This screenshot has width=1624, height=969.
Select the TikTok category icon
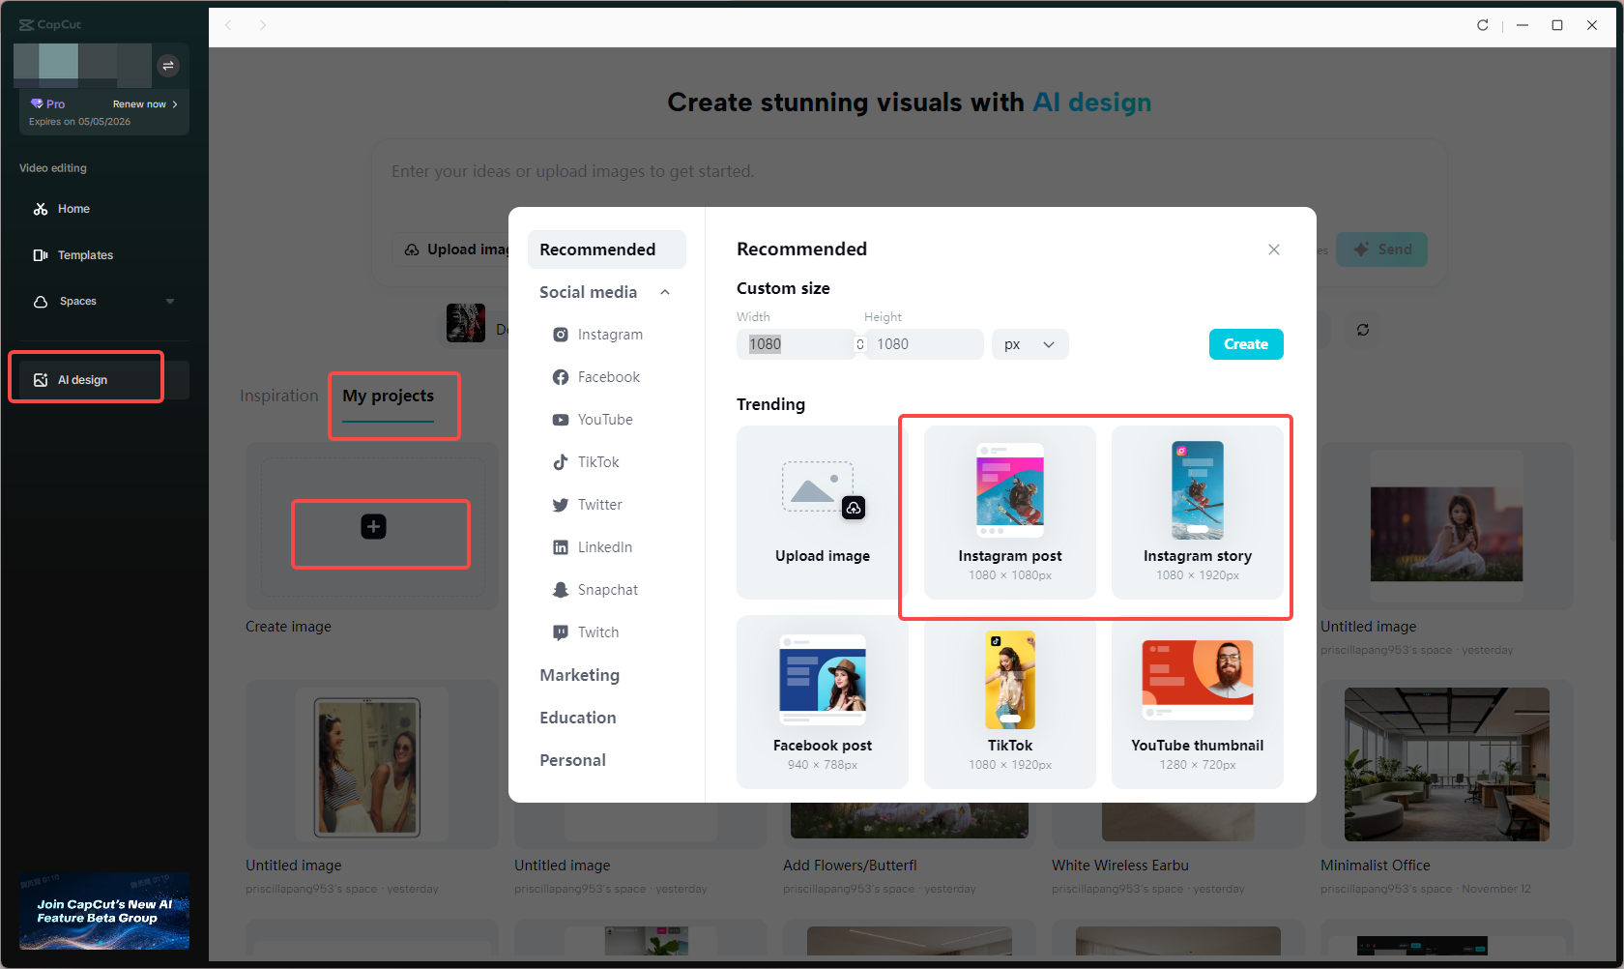(561, 461)
